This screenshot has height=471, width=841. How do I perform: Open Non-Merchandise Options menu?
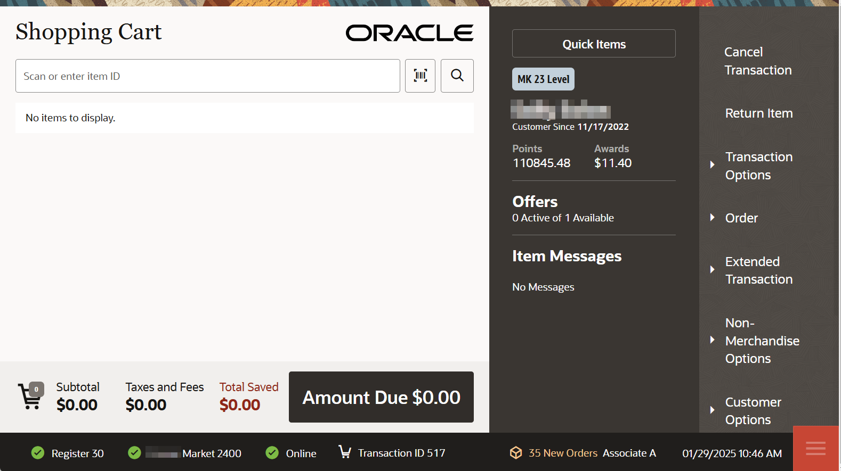pos(762,341)
